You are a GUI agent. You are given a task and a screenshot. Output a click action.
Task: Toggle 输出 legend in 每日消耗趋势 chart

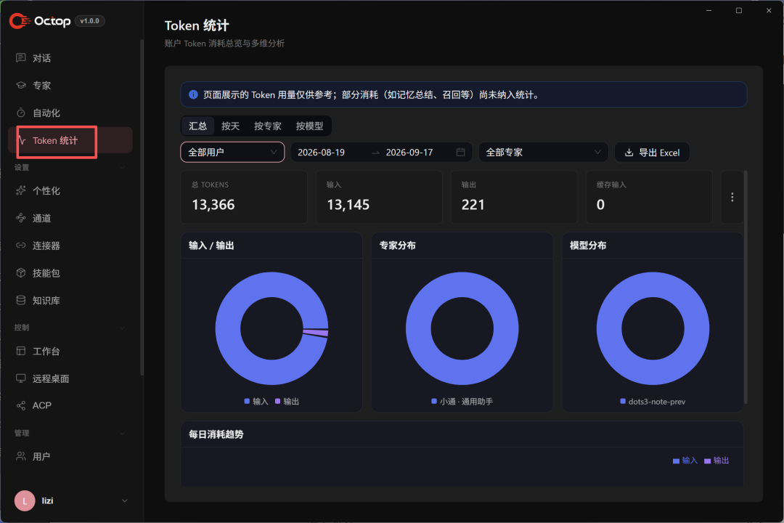pyautogui.click(x=716, y=461)
